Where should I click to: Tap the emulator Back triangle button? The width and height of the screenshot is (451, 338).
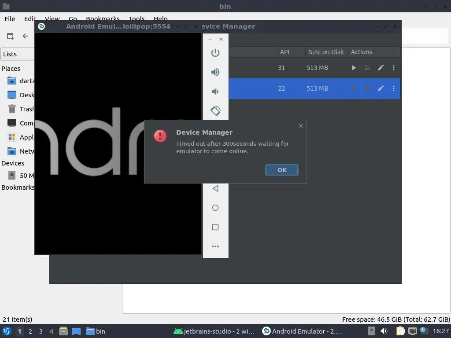click(215, 188)
